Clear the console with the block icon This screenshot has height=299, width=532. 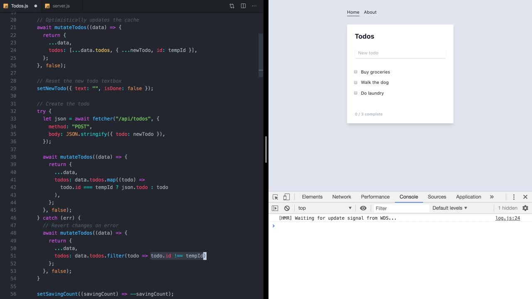pos(287,208)
